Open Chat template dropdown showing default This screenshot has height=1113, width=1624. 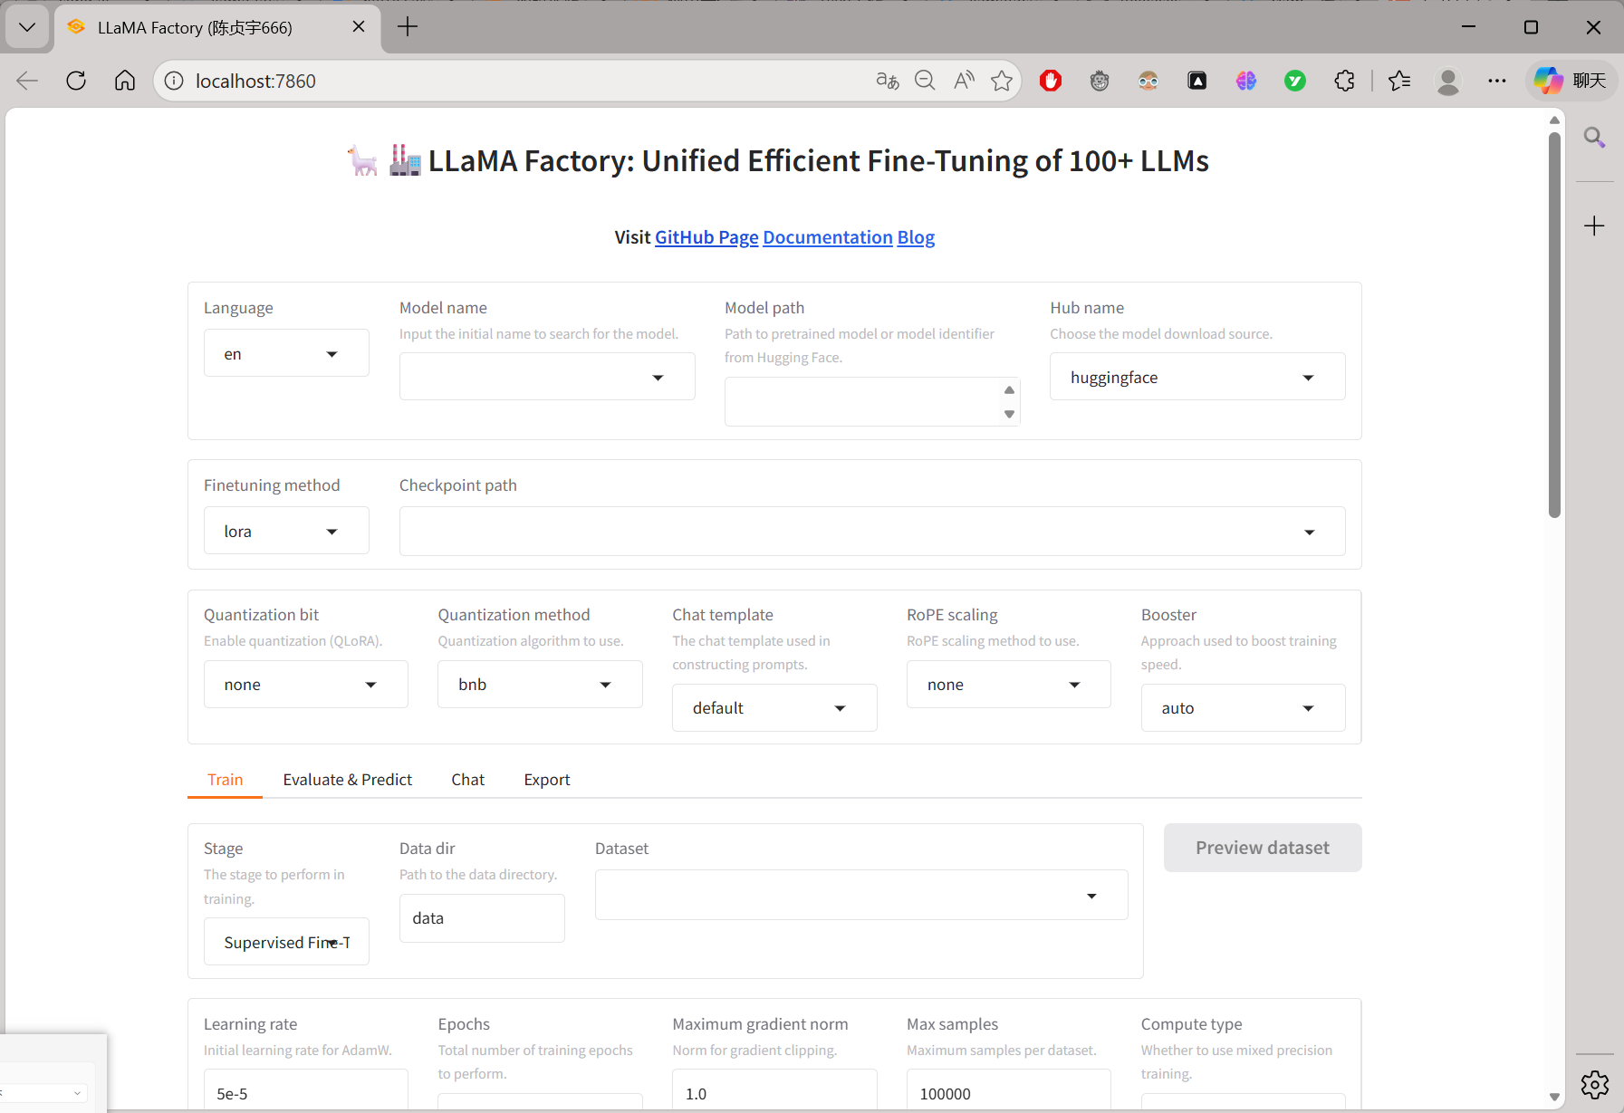click(774, 707)
